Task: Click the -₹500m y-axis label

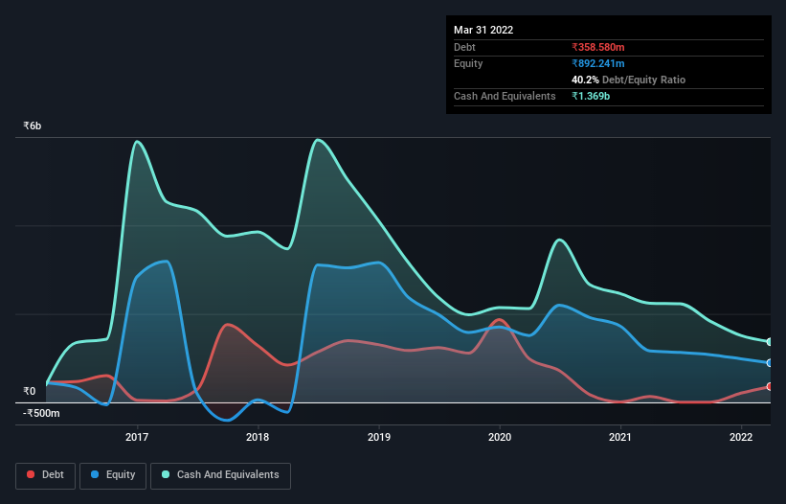Action: 41,413
